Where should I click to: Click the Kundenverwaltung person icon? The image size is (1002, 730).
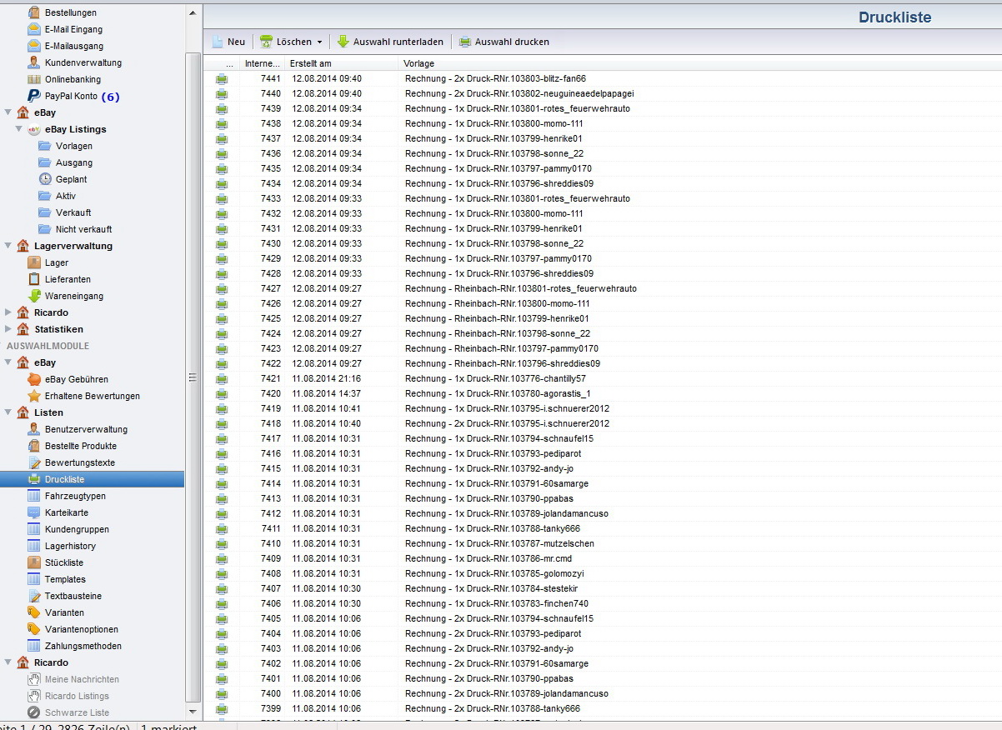pyautogui.click(x=34, y=62)
